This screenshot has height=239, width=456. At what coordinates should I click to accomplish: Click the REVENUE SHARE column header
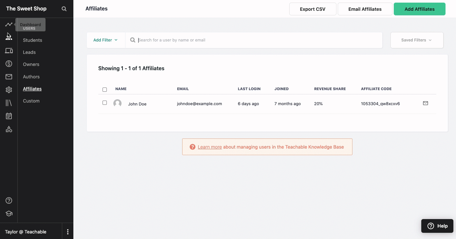pos(330,89)
